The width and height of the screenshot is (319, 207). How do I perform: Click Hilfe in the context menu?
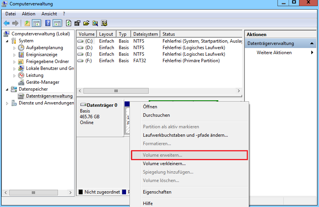[x=189, y=203]
